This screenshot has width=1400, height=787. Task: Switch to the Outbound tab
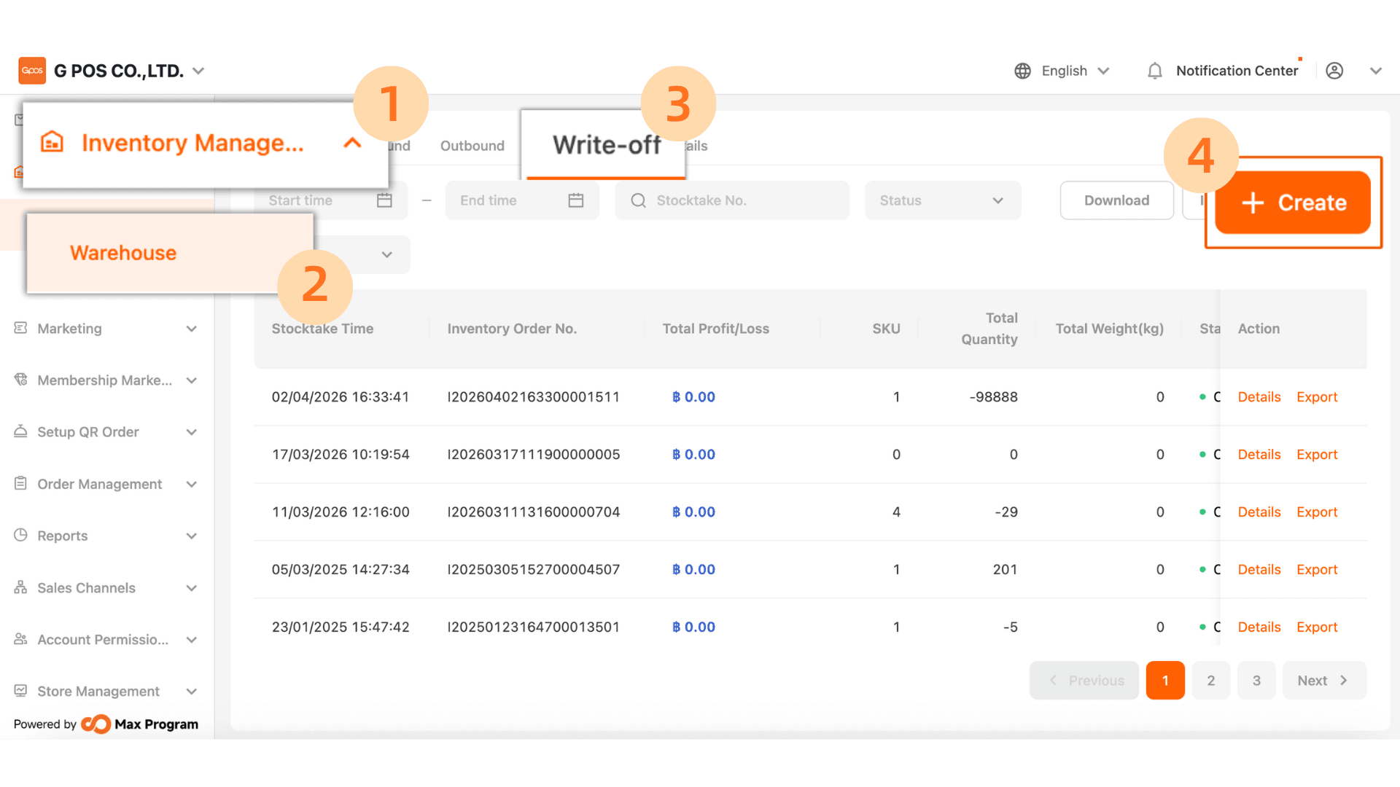[472, 146]
